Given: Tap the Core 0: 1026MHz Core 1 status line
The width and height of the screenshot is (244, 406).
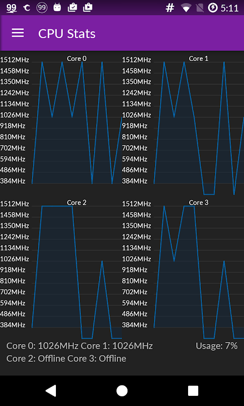Looking at the screenshot, I should point(80,346).
